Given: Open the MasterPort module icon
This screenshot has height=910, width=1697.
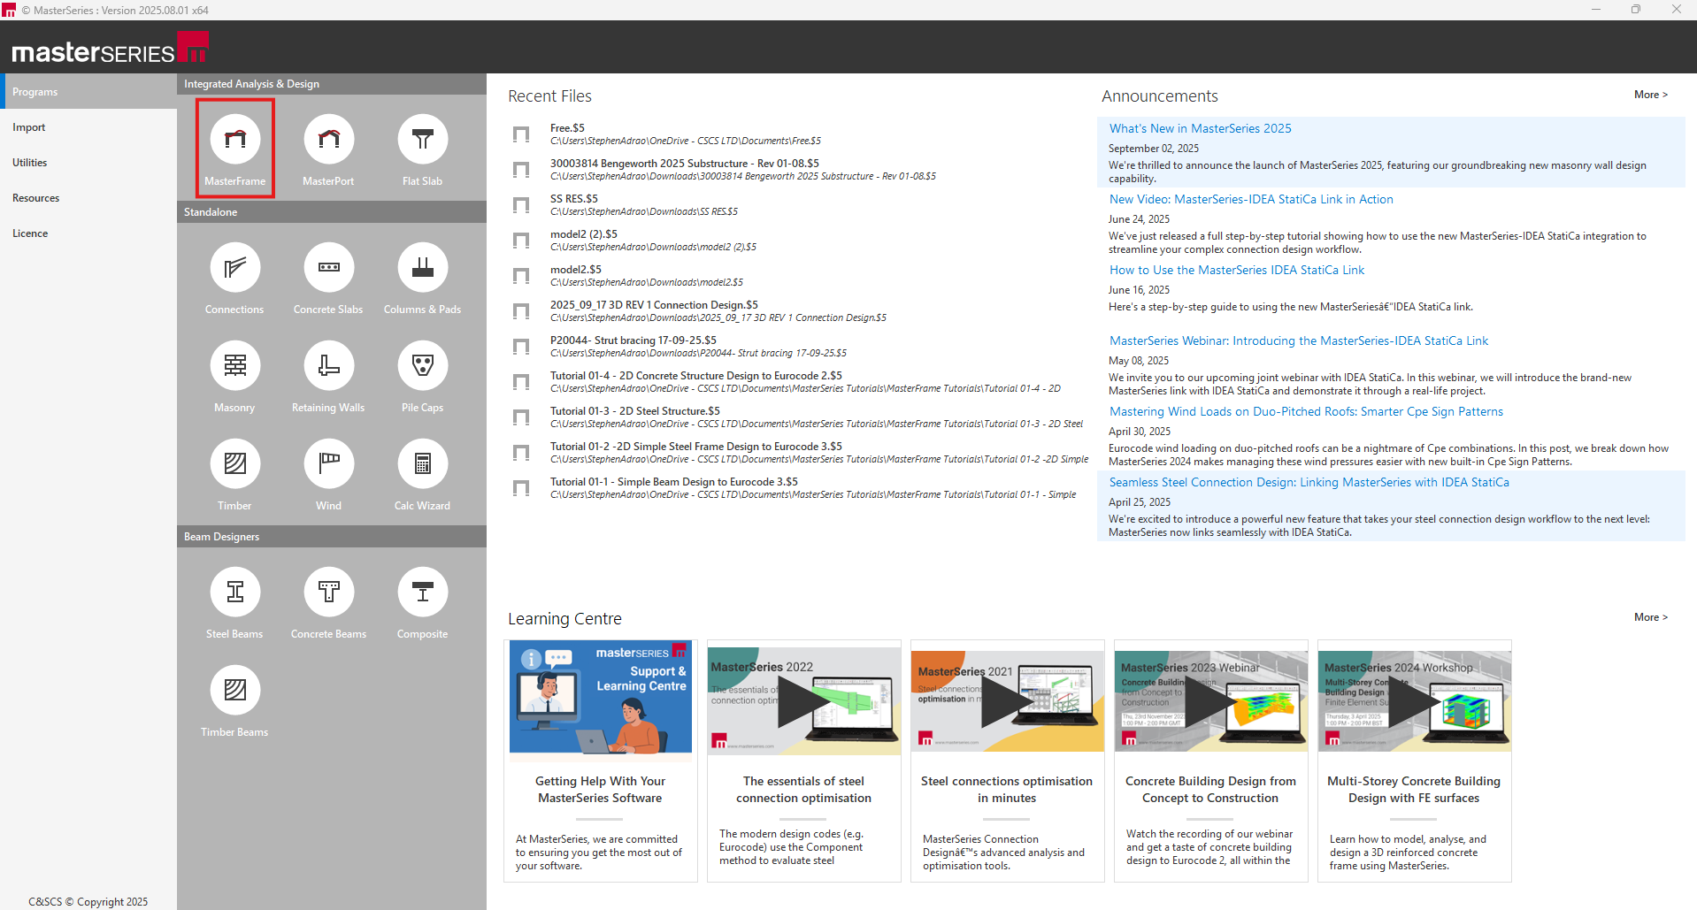Looking at the screenshot, I should (x=328, y=140).
